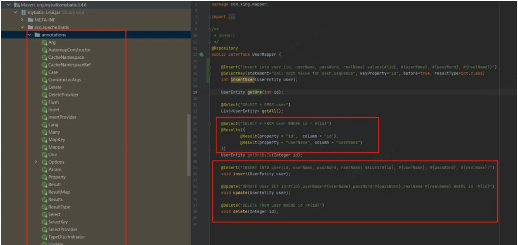Click the icon beside Delete annotation
Viewport: 518px width, 245px height.
click(x=44, y=87)
